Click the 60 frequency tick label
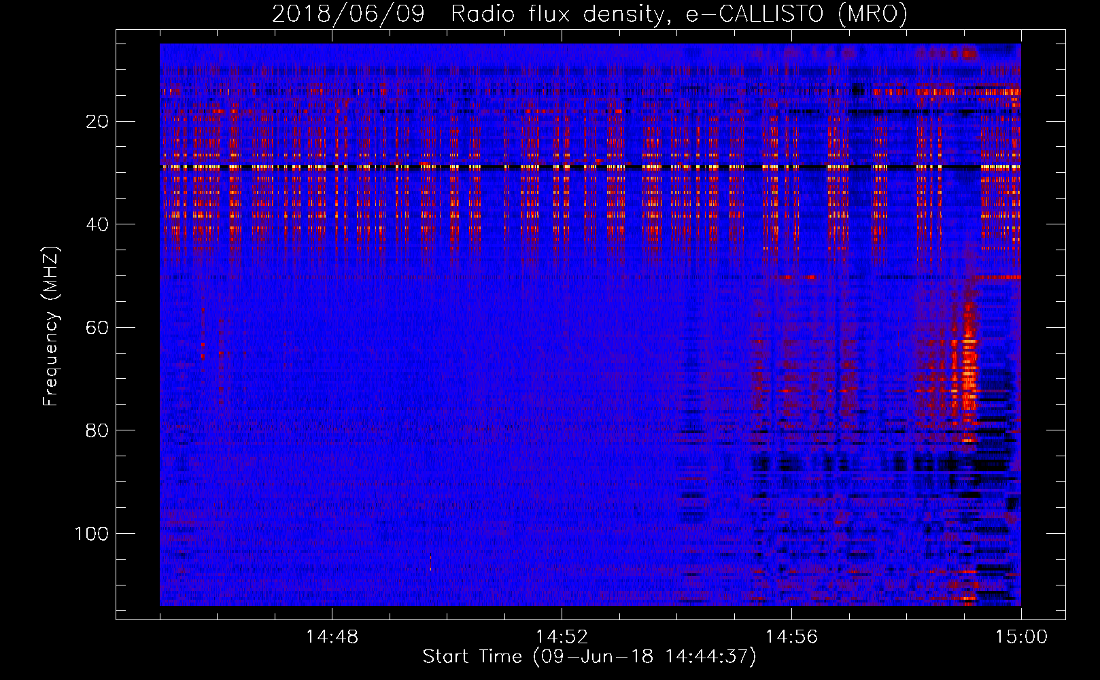 click(x=97, y=328)
